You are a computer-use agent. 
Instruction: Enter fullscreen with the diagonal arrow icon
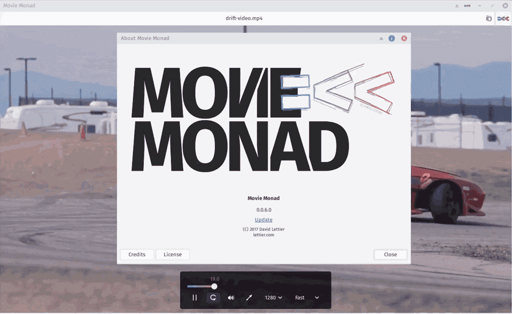pyautogui.click(x=249, y=297)
